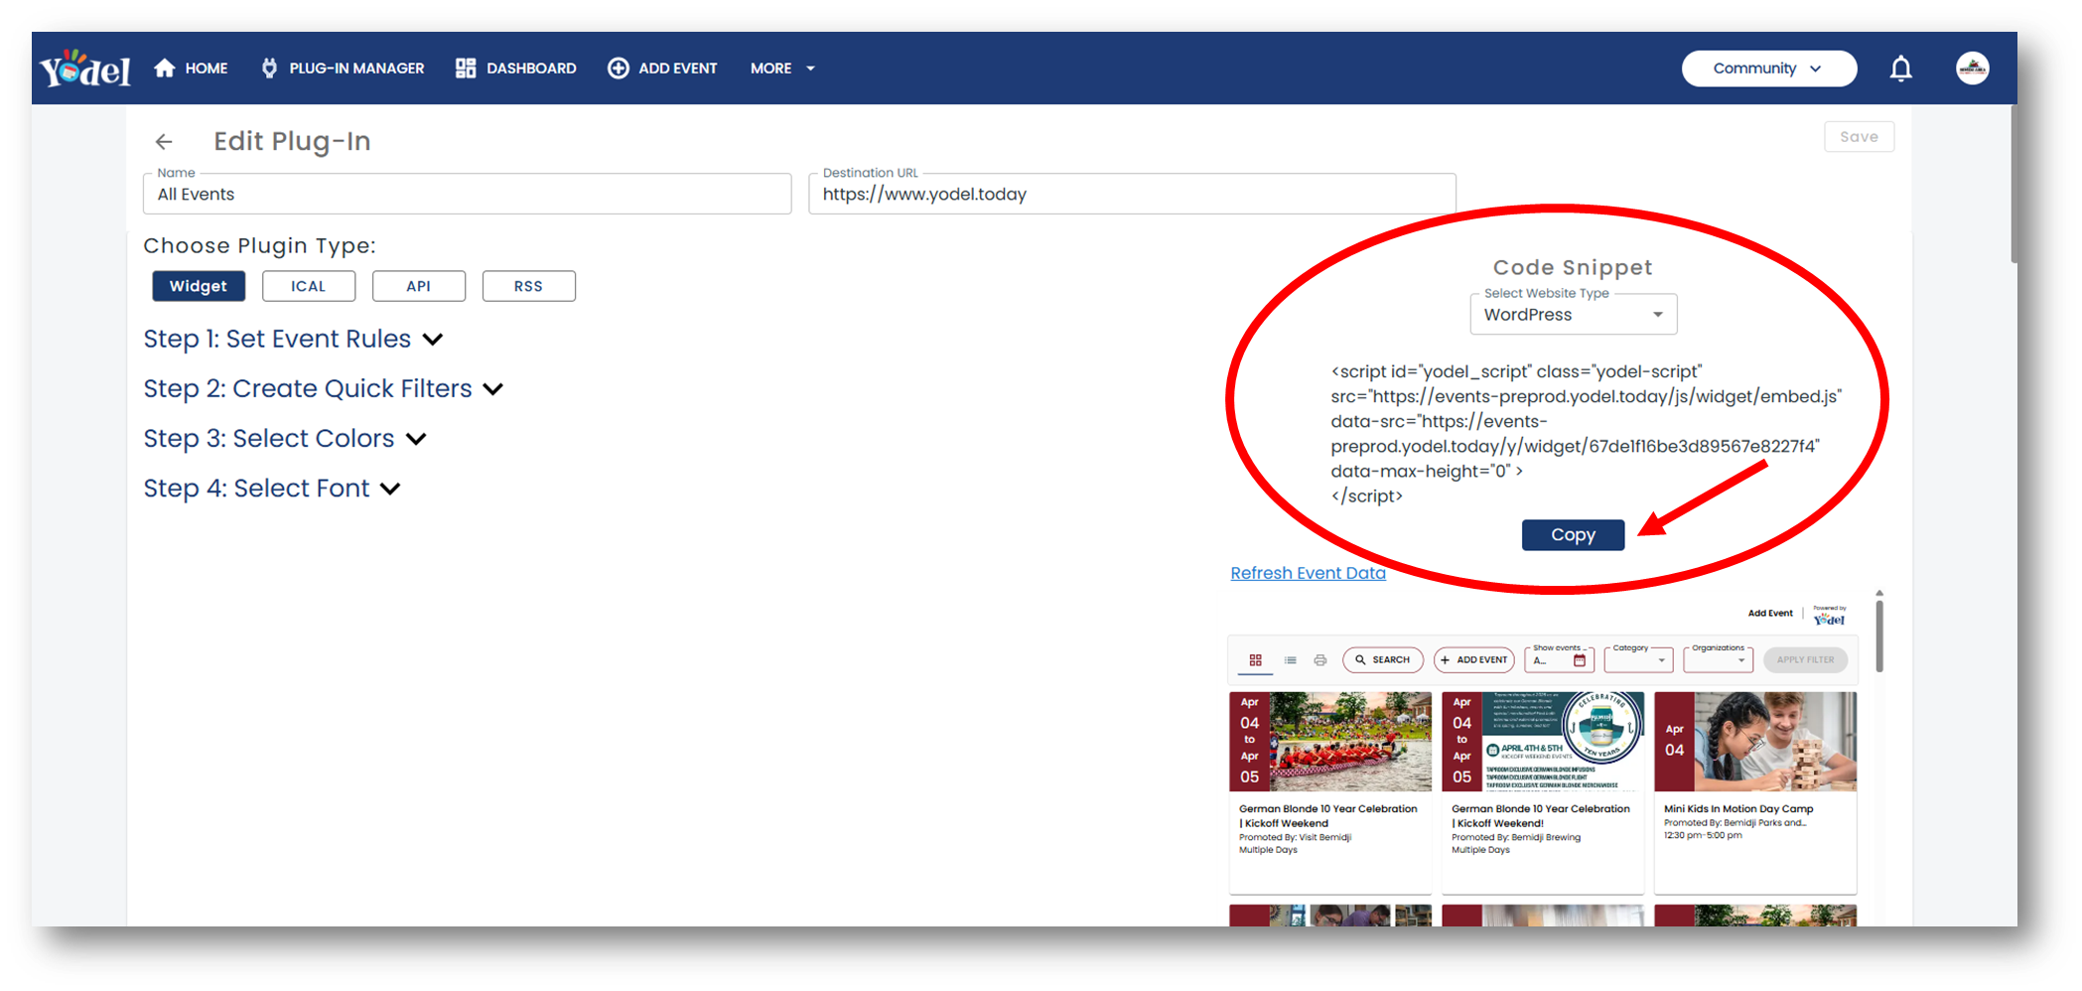Select the ICAL plugin type

pyautogui.click(x=308, y=286)
